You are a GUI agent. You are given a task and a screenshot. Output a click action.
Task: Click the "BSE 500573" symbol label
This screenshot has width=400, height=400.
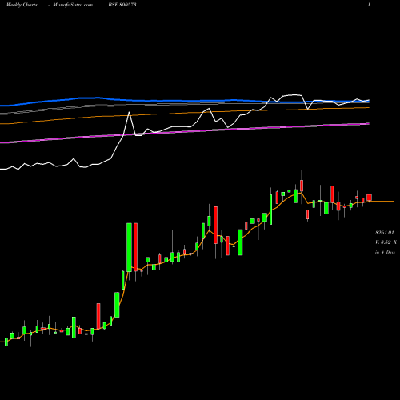(122, 5)
